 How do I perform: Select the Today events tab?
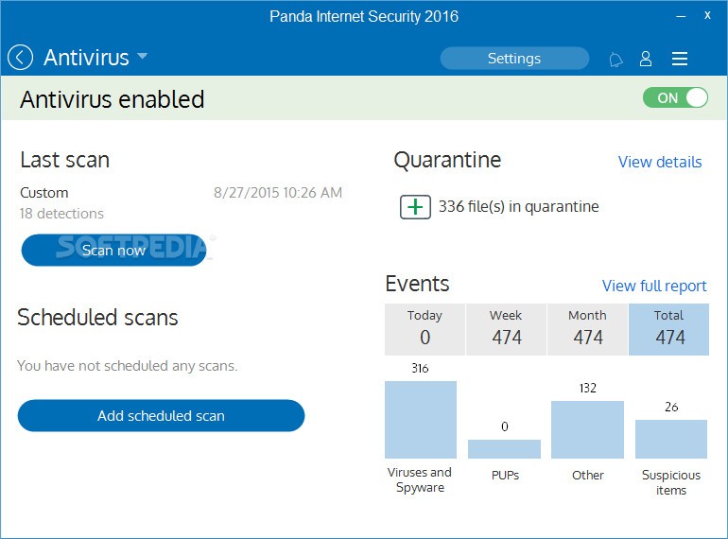click(x=425, y=329)
